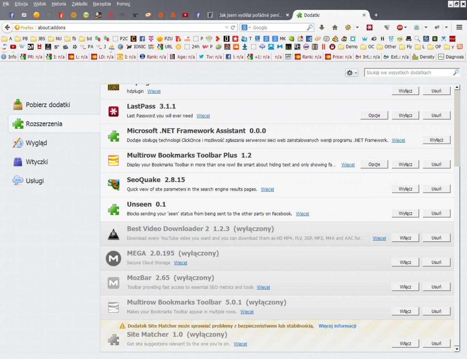The image size is (467, 359).
Task: Click the SeoQuake Density button
Action: pyautogui.click(x=423, y=57)
